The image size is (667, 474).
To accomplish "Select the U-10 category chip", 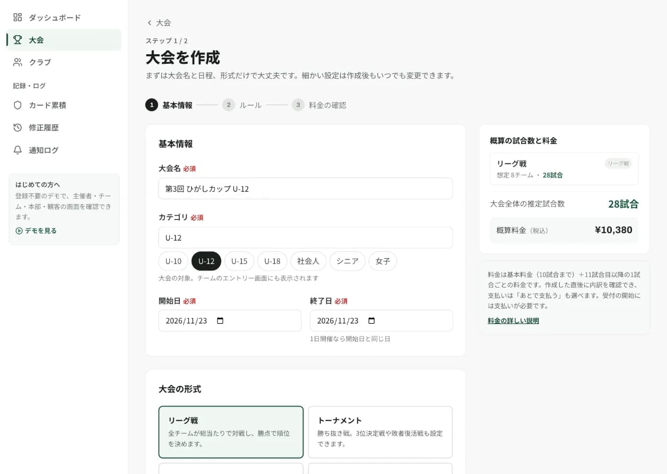I will pos(174,261).
